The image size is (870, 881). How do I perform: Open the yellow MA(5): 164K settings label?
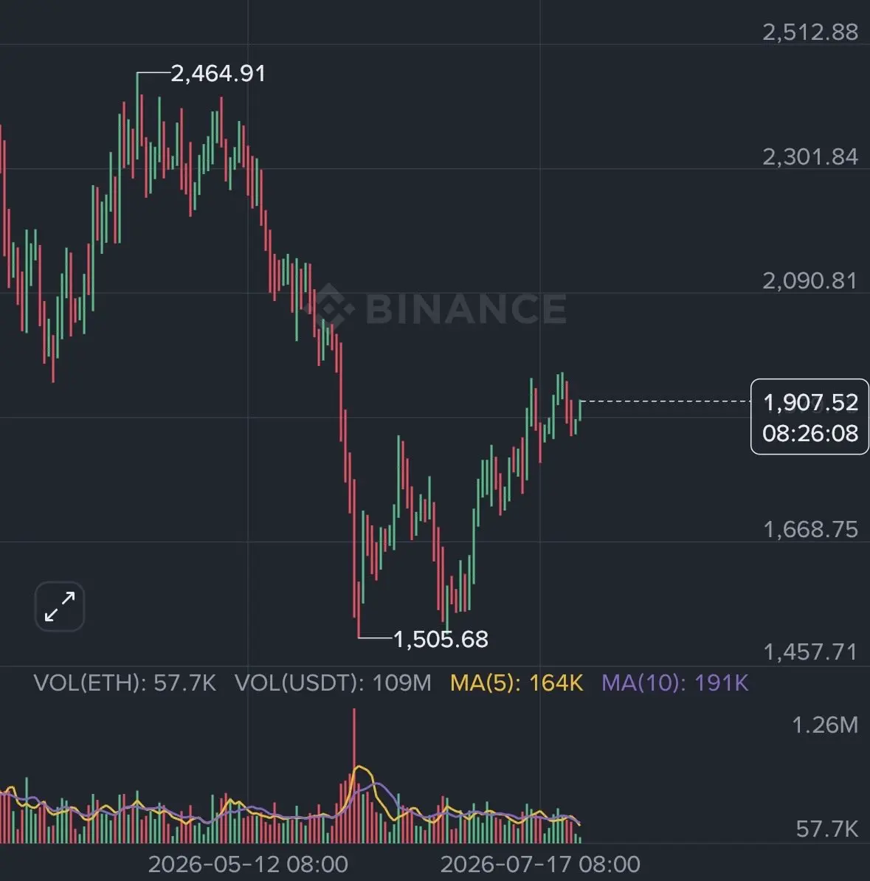pos(517,683)
